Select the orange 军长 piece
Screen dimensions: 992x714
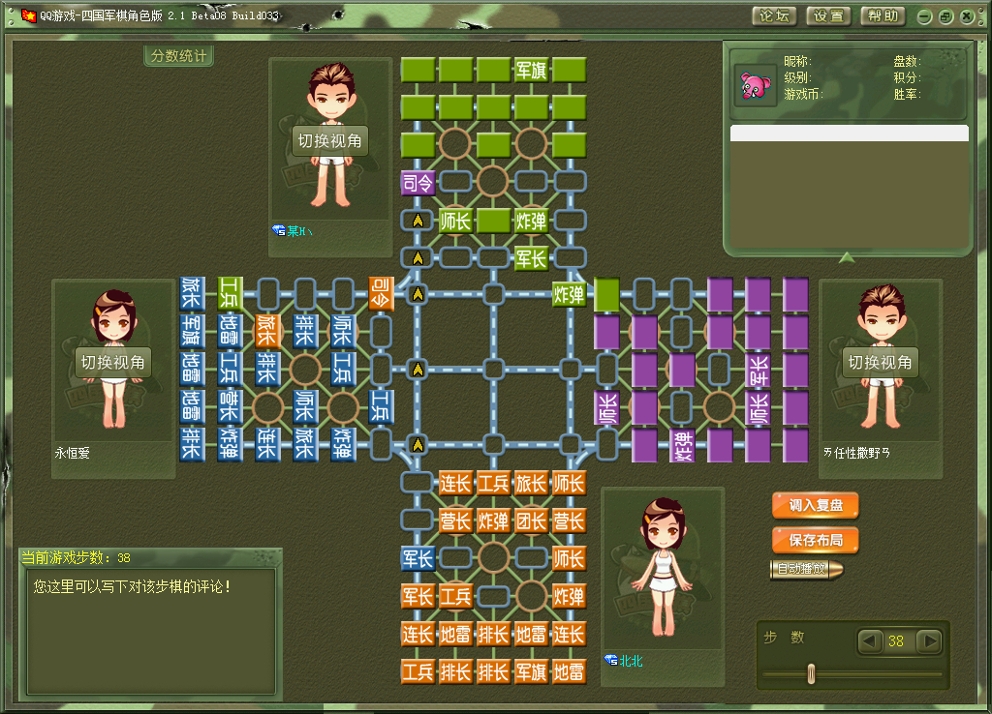tap(418, 597)
